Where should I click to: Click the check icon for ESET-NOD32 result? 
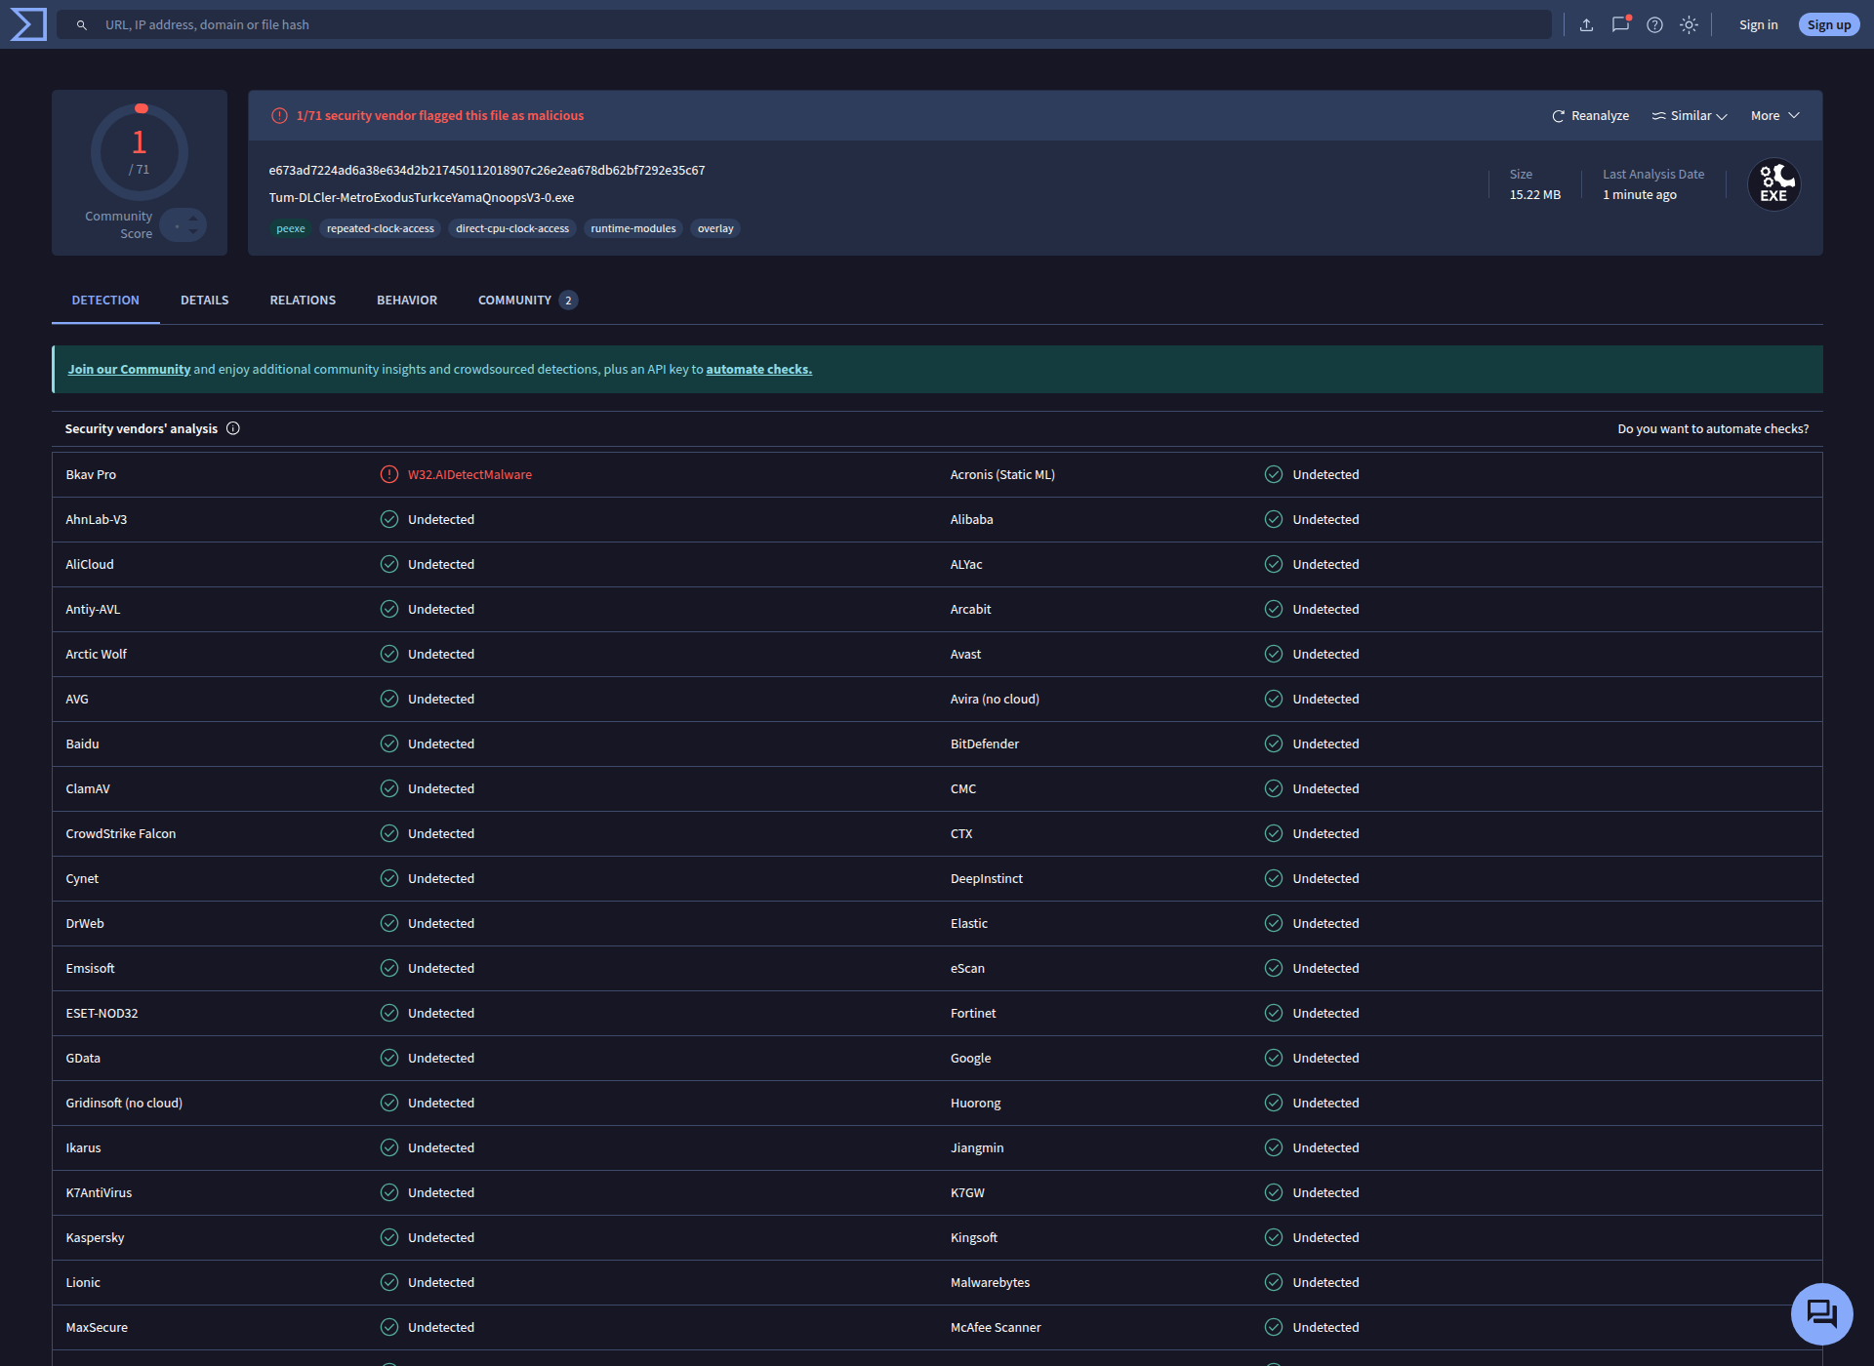pyautogui.click(x=389, y=1014)
